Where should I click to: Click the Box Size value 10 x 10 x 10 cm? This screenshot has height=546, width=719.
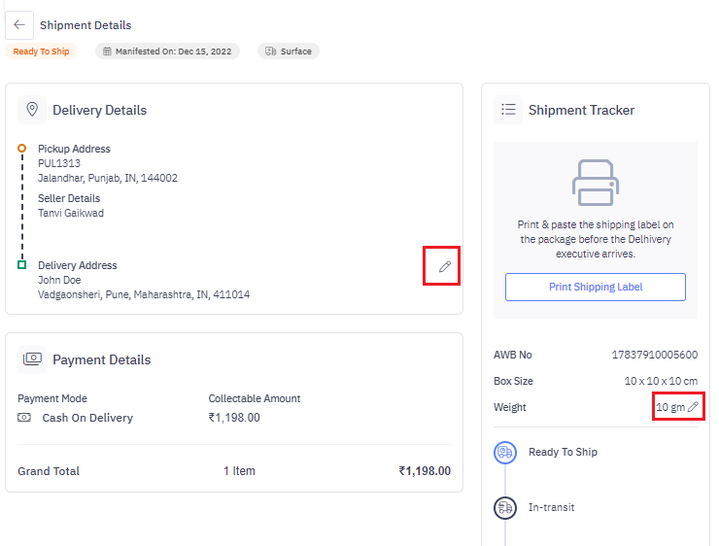pyautogui.click(x=661, y=381)
